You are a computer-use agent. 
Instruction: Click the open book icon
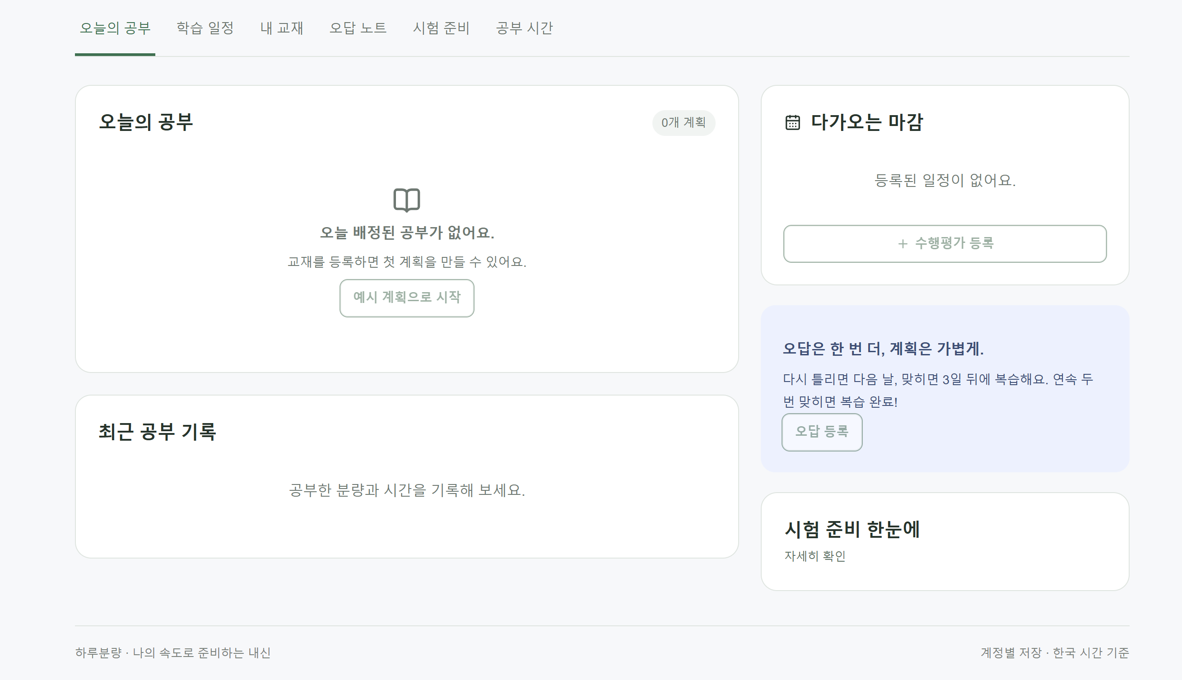[407, 200]
